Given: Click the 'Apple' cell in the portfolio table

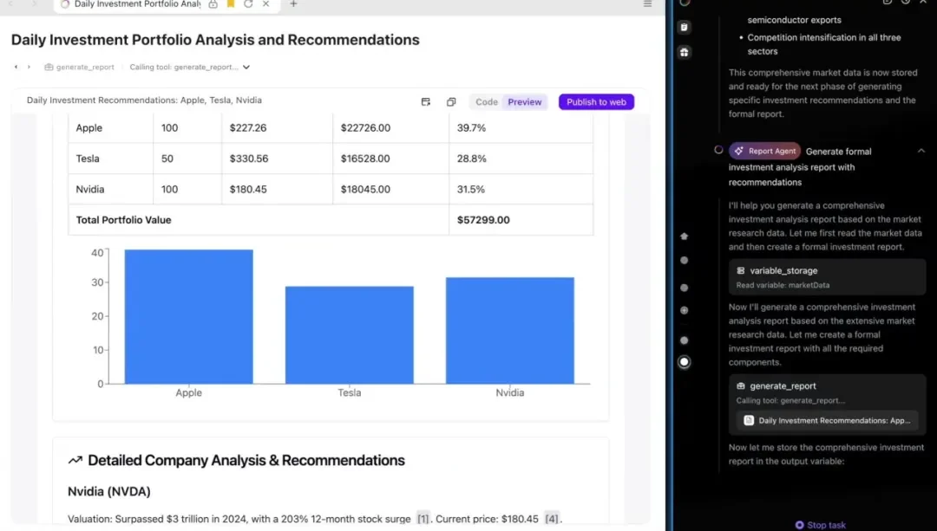Looking at the screenshot, I should point(89,127).
